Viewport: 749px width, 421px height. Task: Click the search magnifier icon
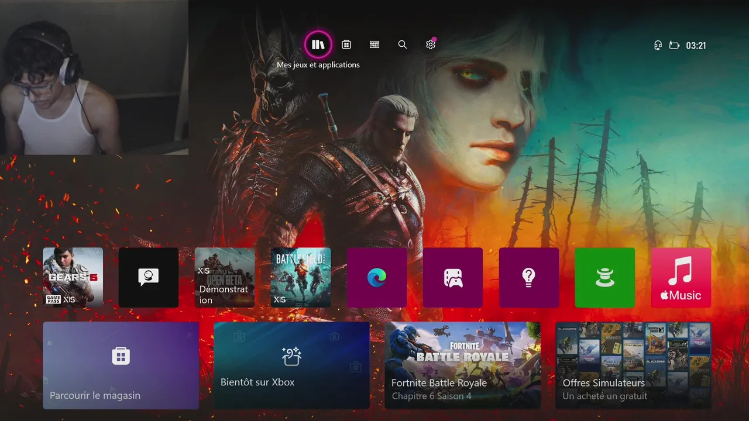[x=403, y=44]
